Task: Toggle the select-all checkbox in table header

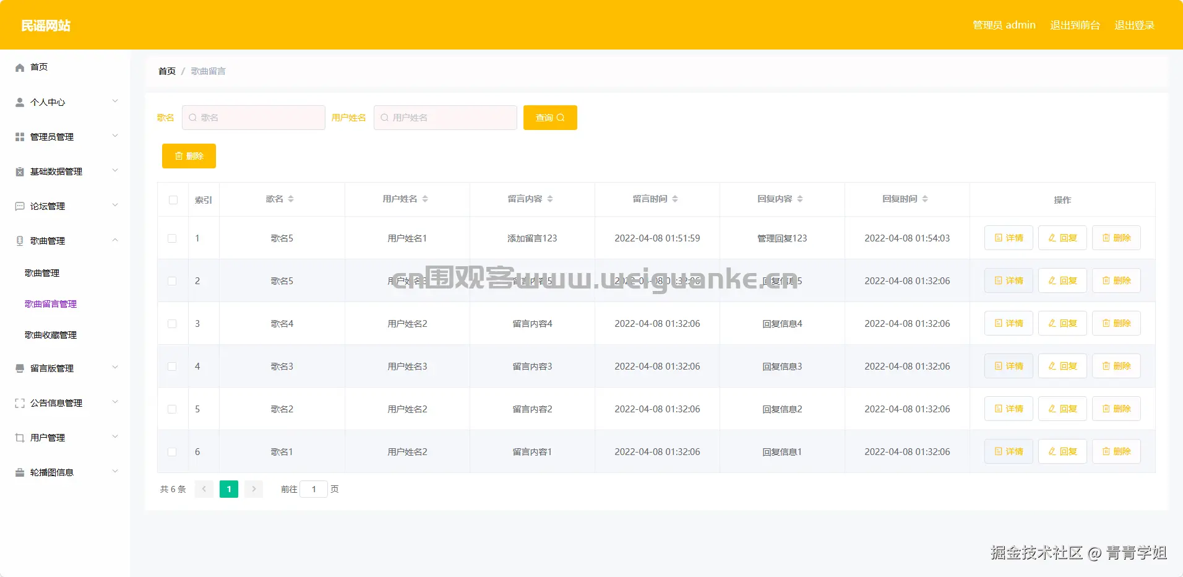Action: (x=173, y=200)
